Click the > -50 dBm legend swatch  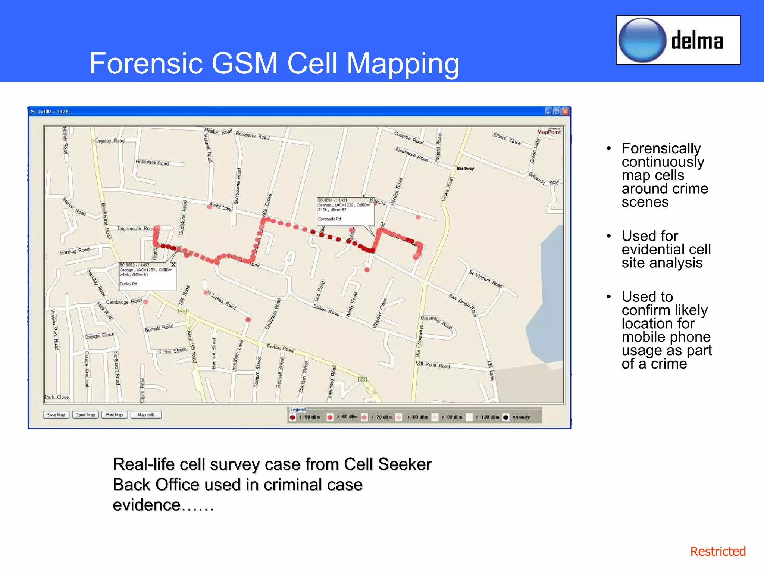pos(292,417)
